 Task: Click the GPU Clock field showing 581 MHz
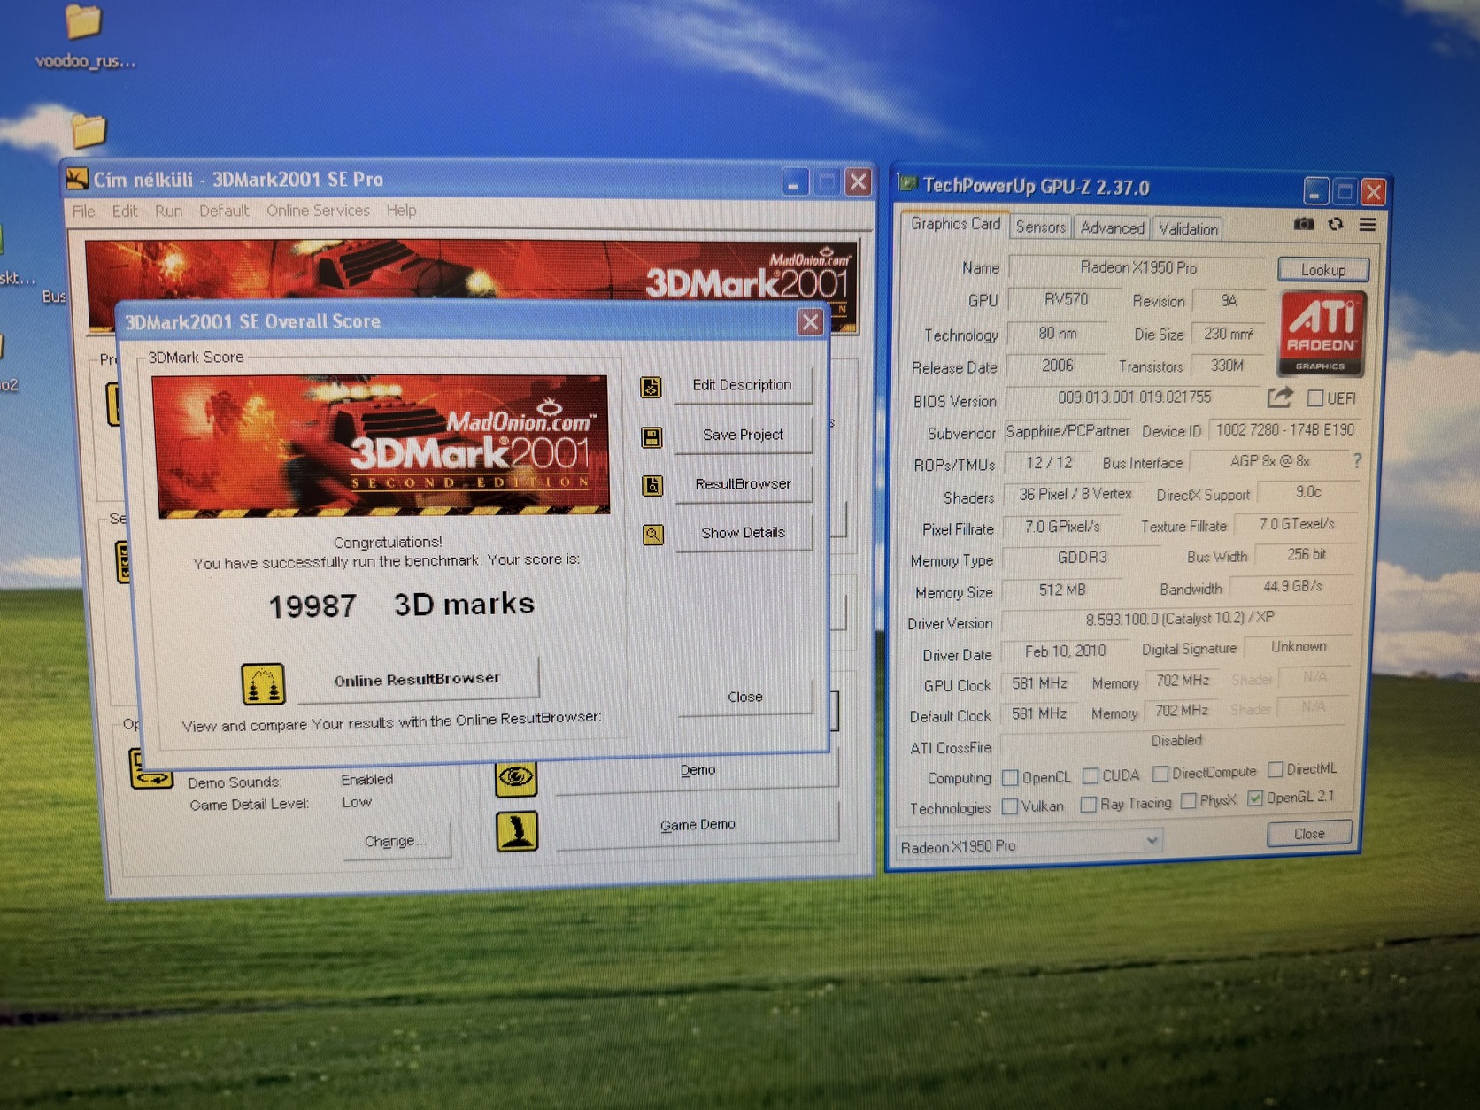coord(1039,683)
